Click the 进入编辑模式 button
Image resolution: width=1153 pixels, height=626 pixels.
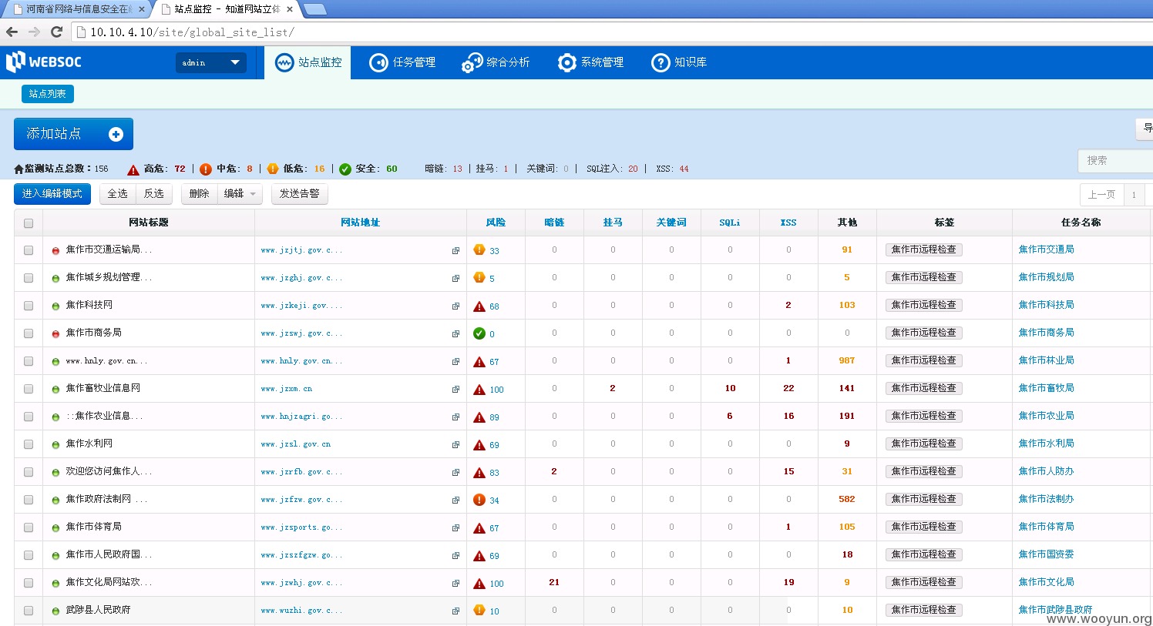[52, 194]
